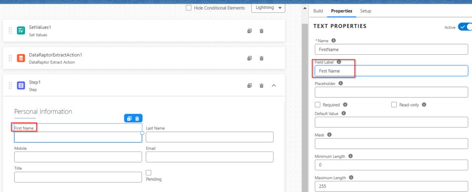Enable the Required checkbox

[318, 105]
